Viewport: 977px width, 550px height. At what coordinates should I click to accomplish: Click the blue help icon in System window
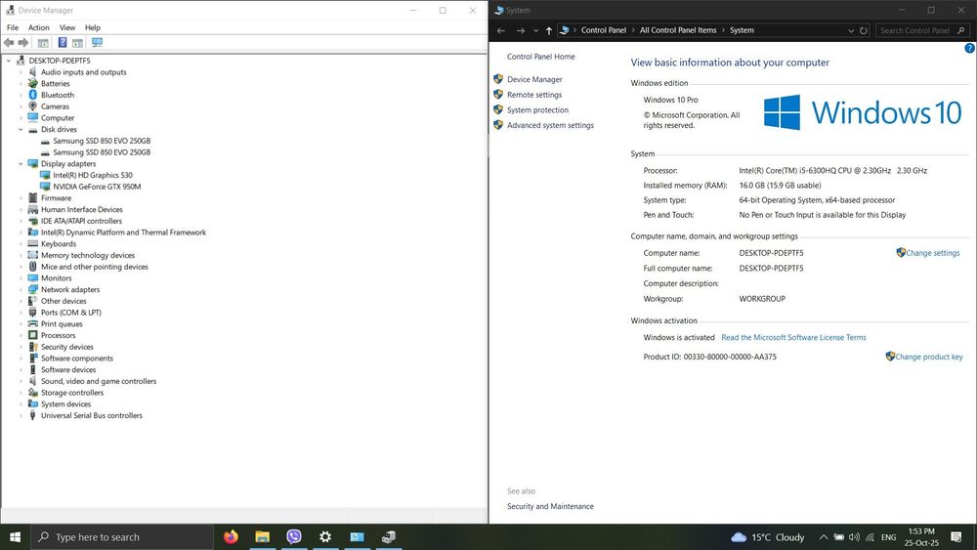point(969,48)
